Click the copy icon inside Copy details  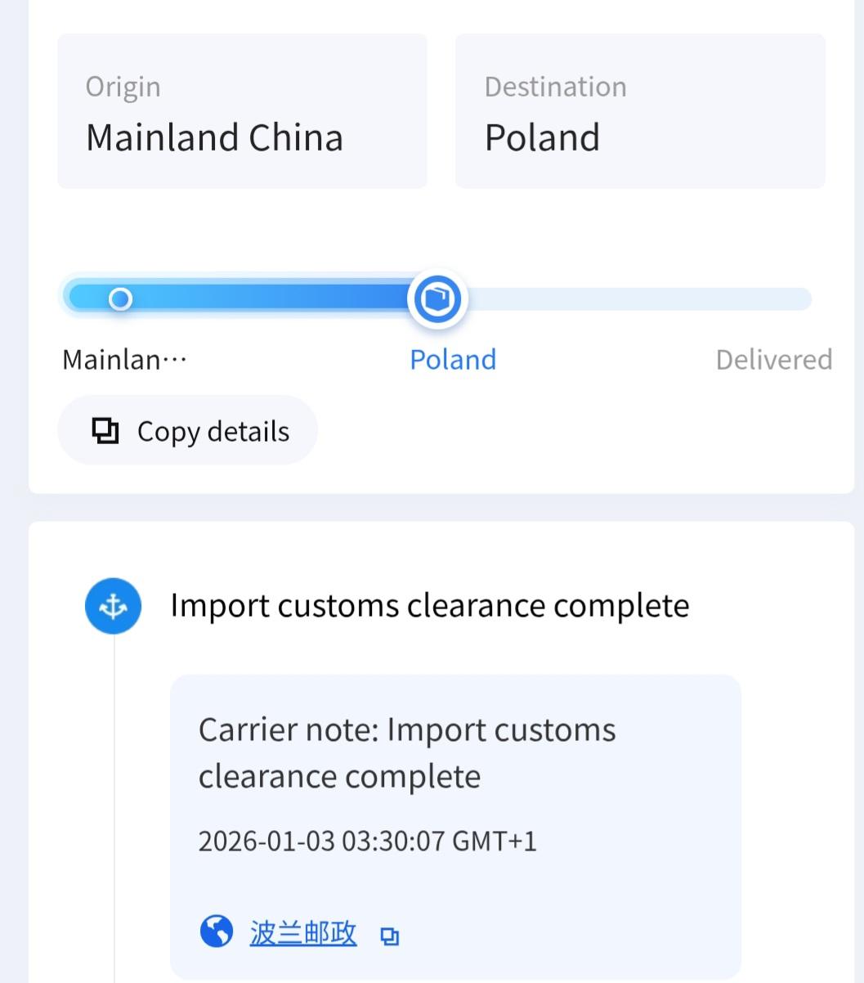(x=105, y=430)
